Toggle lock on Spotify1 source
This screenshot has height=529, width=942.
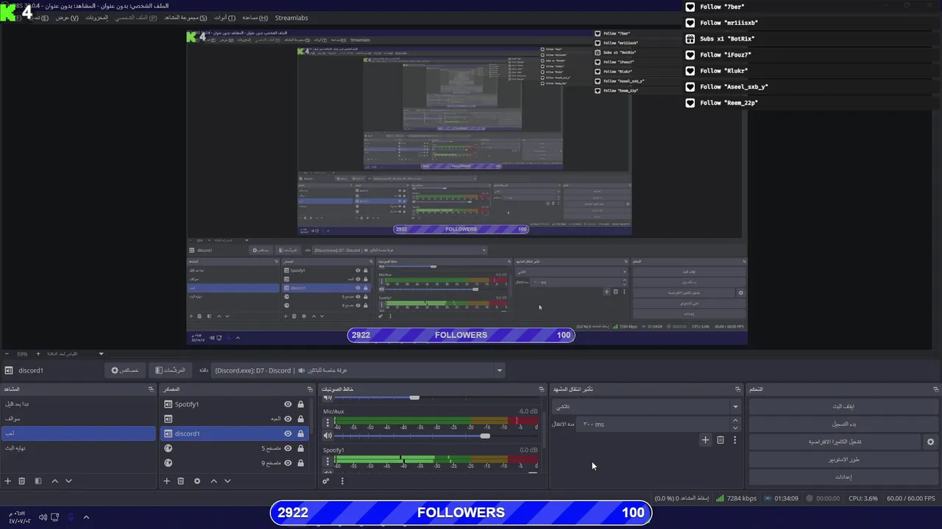tap(300, 404)
